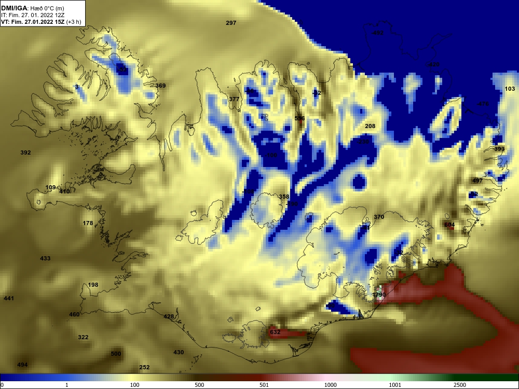
Task: Click the map value 377
Action: [234, 99]
